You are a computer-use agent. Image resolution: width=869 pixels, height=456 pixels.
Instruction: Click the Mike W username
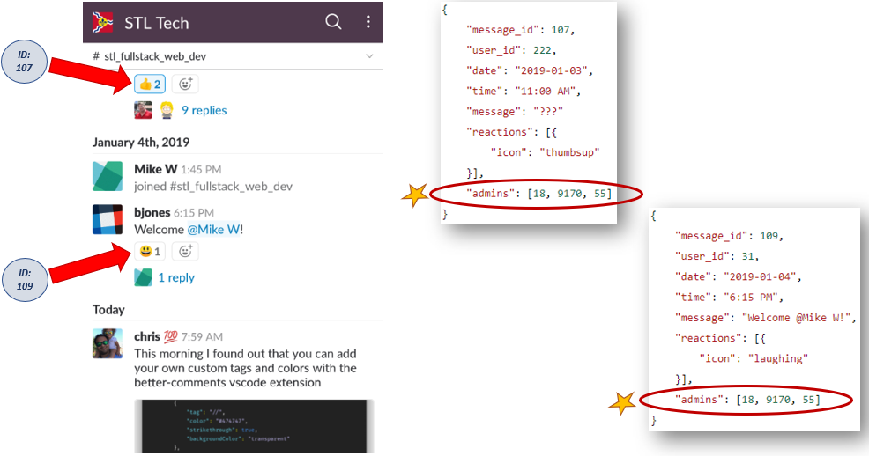click(155, 169)
